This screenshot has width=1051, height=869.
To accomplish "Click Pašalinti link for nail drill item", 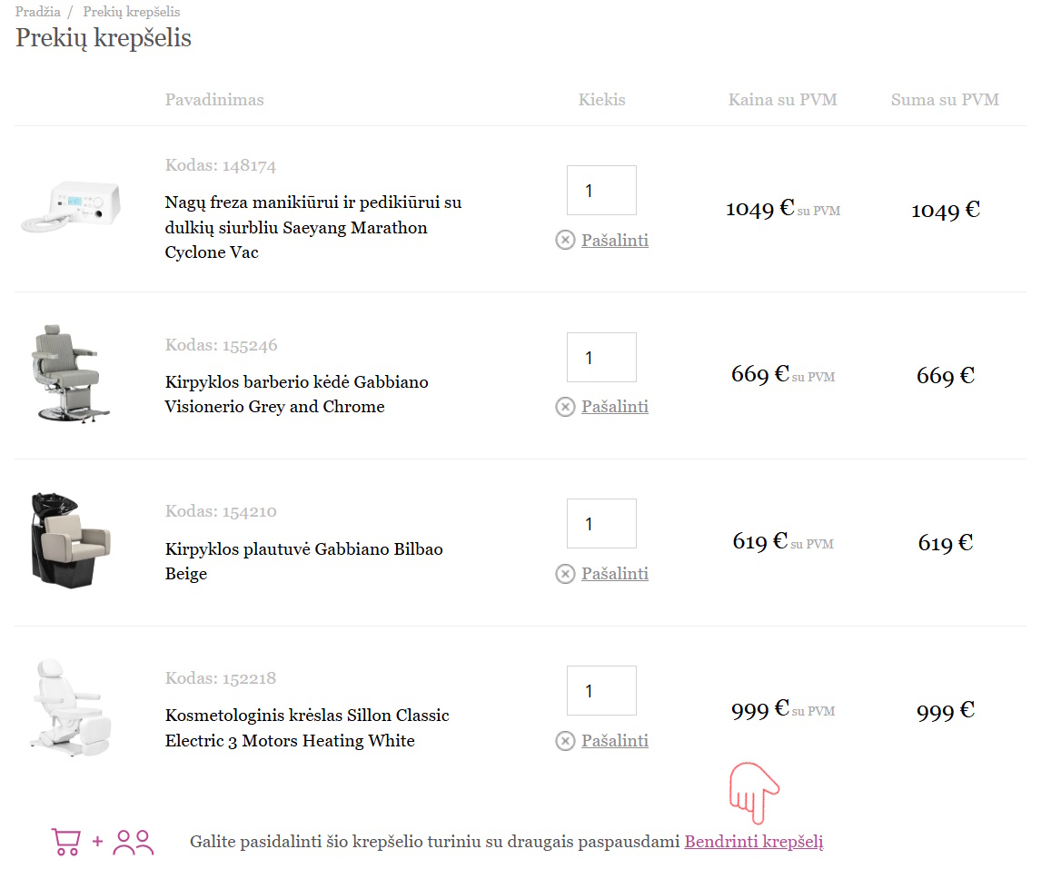I will click(614, 240).
